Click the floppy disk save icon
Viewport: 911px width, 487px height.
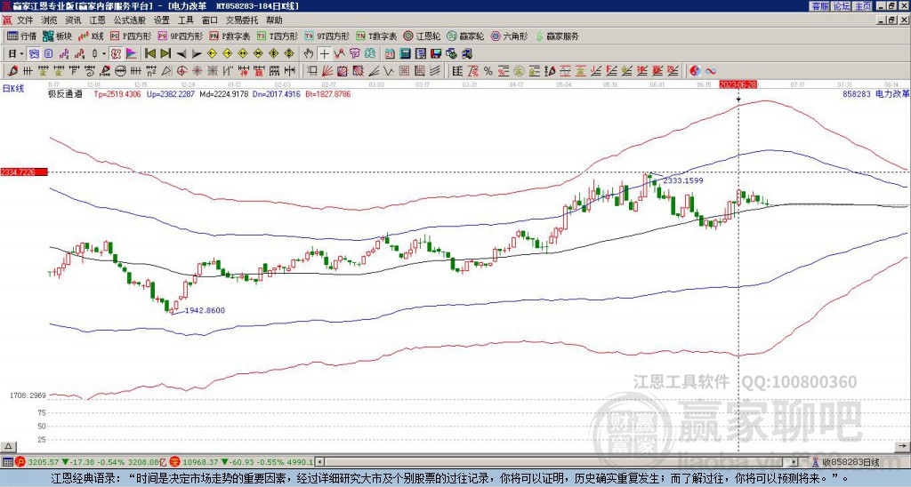(x=436, y=54)
